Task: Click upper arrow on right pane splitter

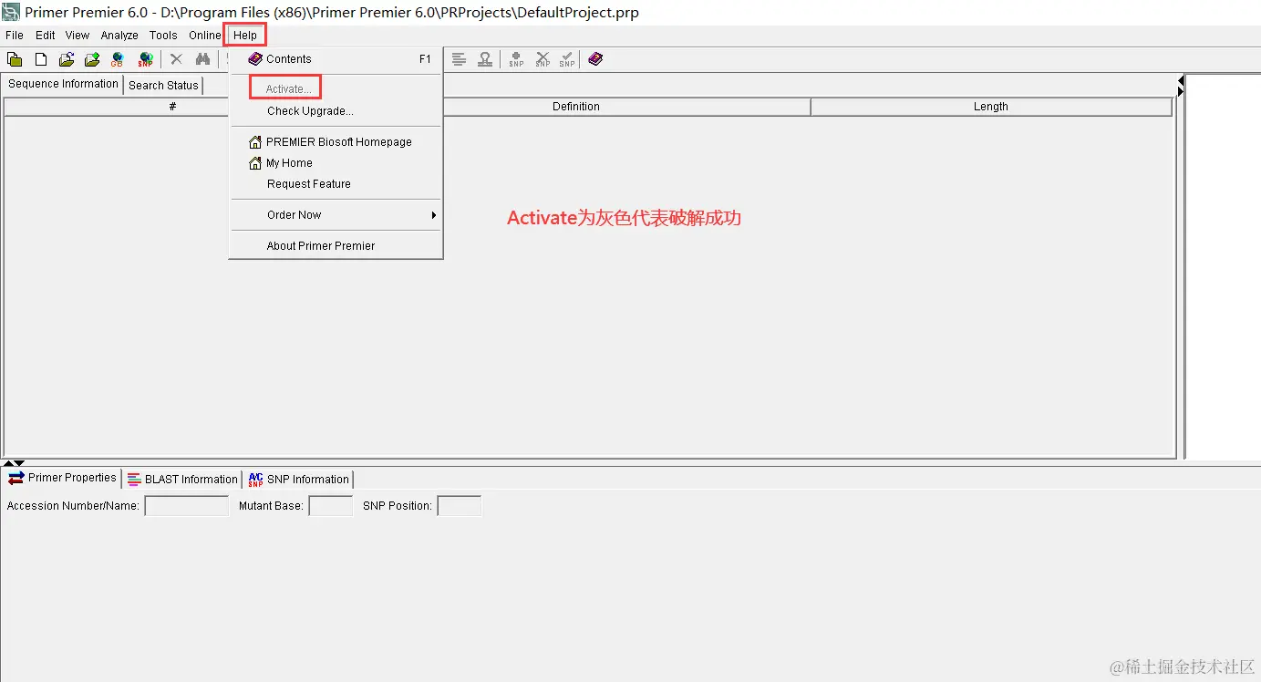Action: point(1181,81)
